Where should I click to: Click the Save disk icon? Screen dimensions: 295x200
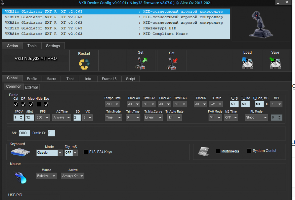point(275,63)
